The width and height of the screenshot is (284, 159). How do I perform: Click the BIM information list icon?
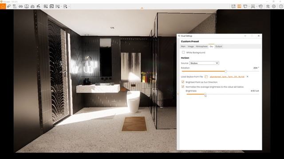click(x=15, y=7)
